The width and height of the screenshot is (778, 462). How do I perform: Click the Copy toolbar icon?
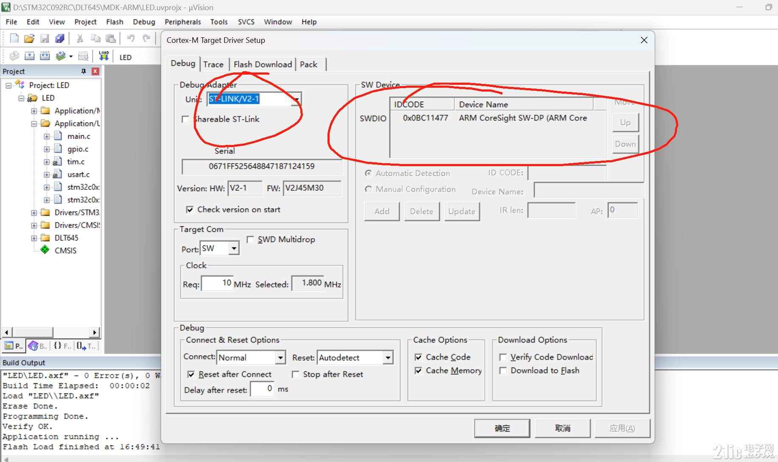[x=95, y=39]
